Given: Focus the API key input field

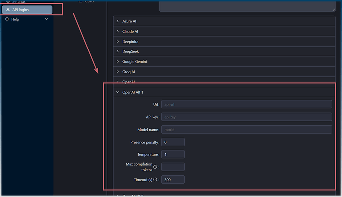Looking at the screenshot, I should 246,117.
